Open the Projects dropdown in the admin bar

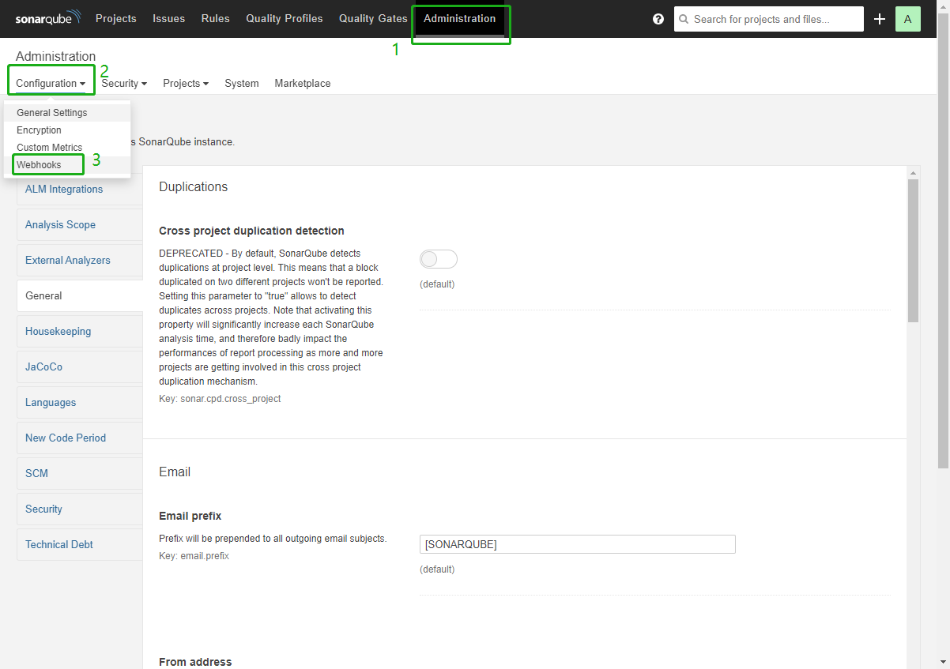(x=185, y=83)
